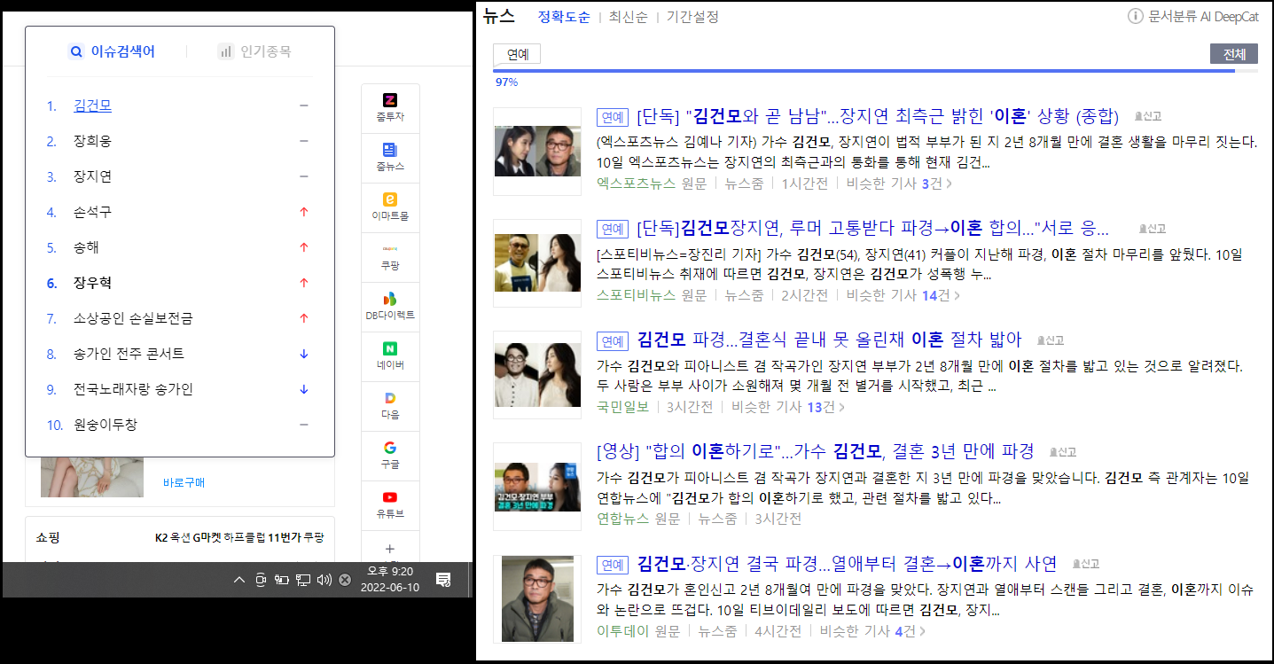Click the info icon beside 문서분류 AI DeepCat
The height and width of the screenshot is (664, 1274).
(x=1135, y=16)
